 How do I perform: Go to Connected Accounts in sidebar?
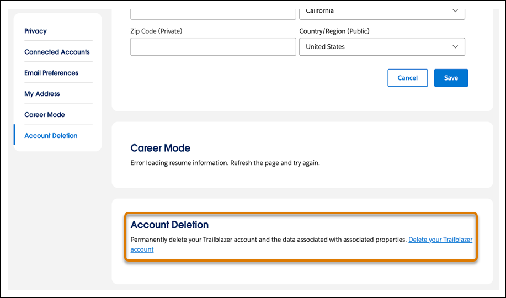[x=57, y=52]
